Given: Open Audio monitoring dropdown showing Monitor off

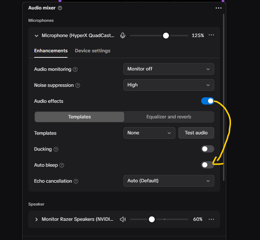Looking at the screenshot, I should coord(168,69).
